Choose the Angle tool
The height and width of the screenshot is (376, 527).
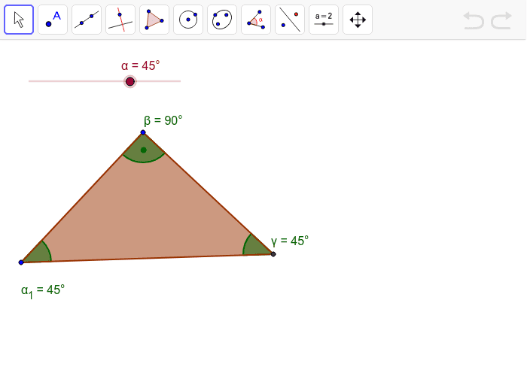click(x=256, y=20)
